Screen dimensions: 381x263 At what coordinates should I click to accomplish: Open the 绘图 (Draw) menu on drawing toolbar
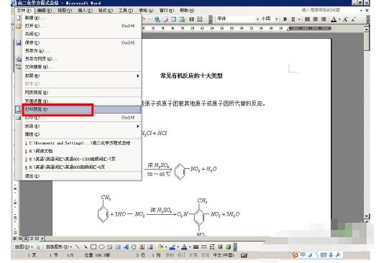[x=24, y=246]
